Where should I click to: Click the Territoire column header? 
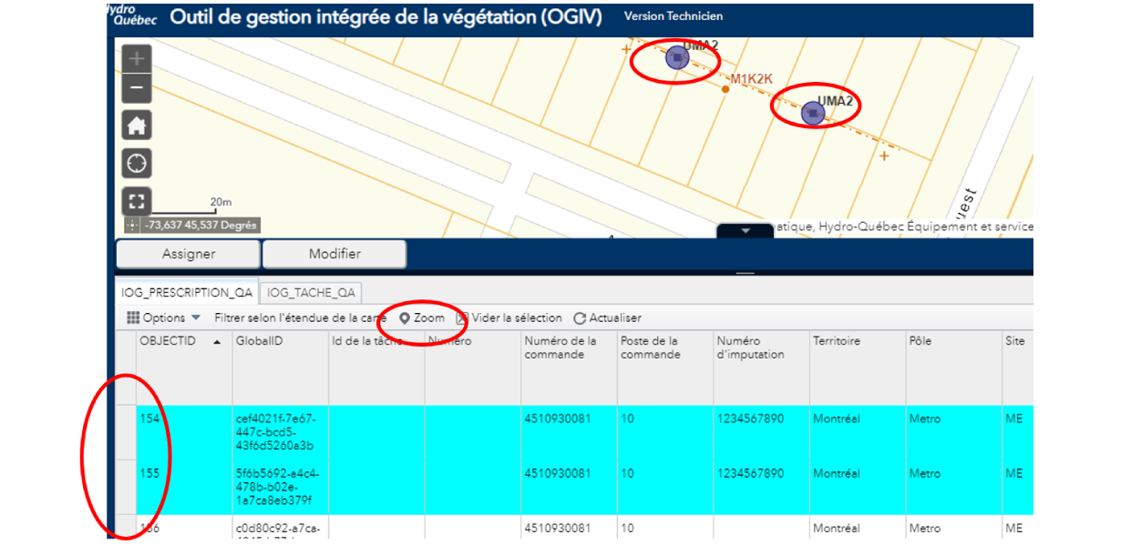click(x=858, y=368)
